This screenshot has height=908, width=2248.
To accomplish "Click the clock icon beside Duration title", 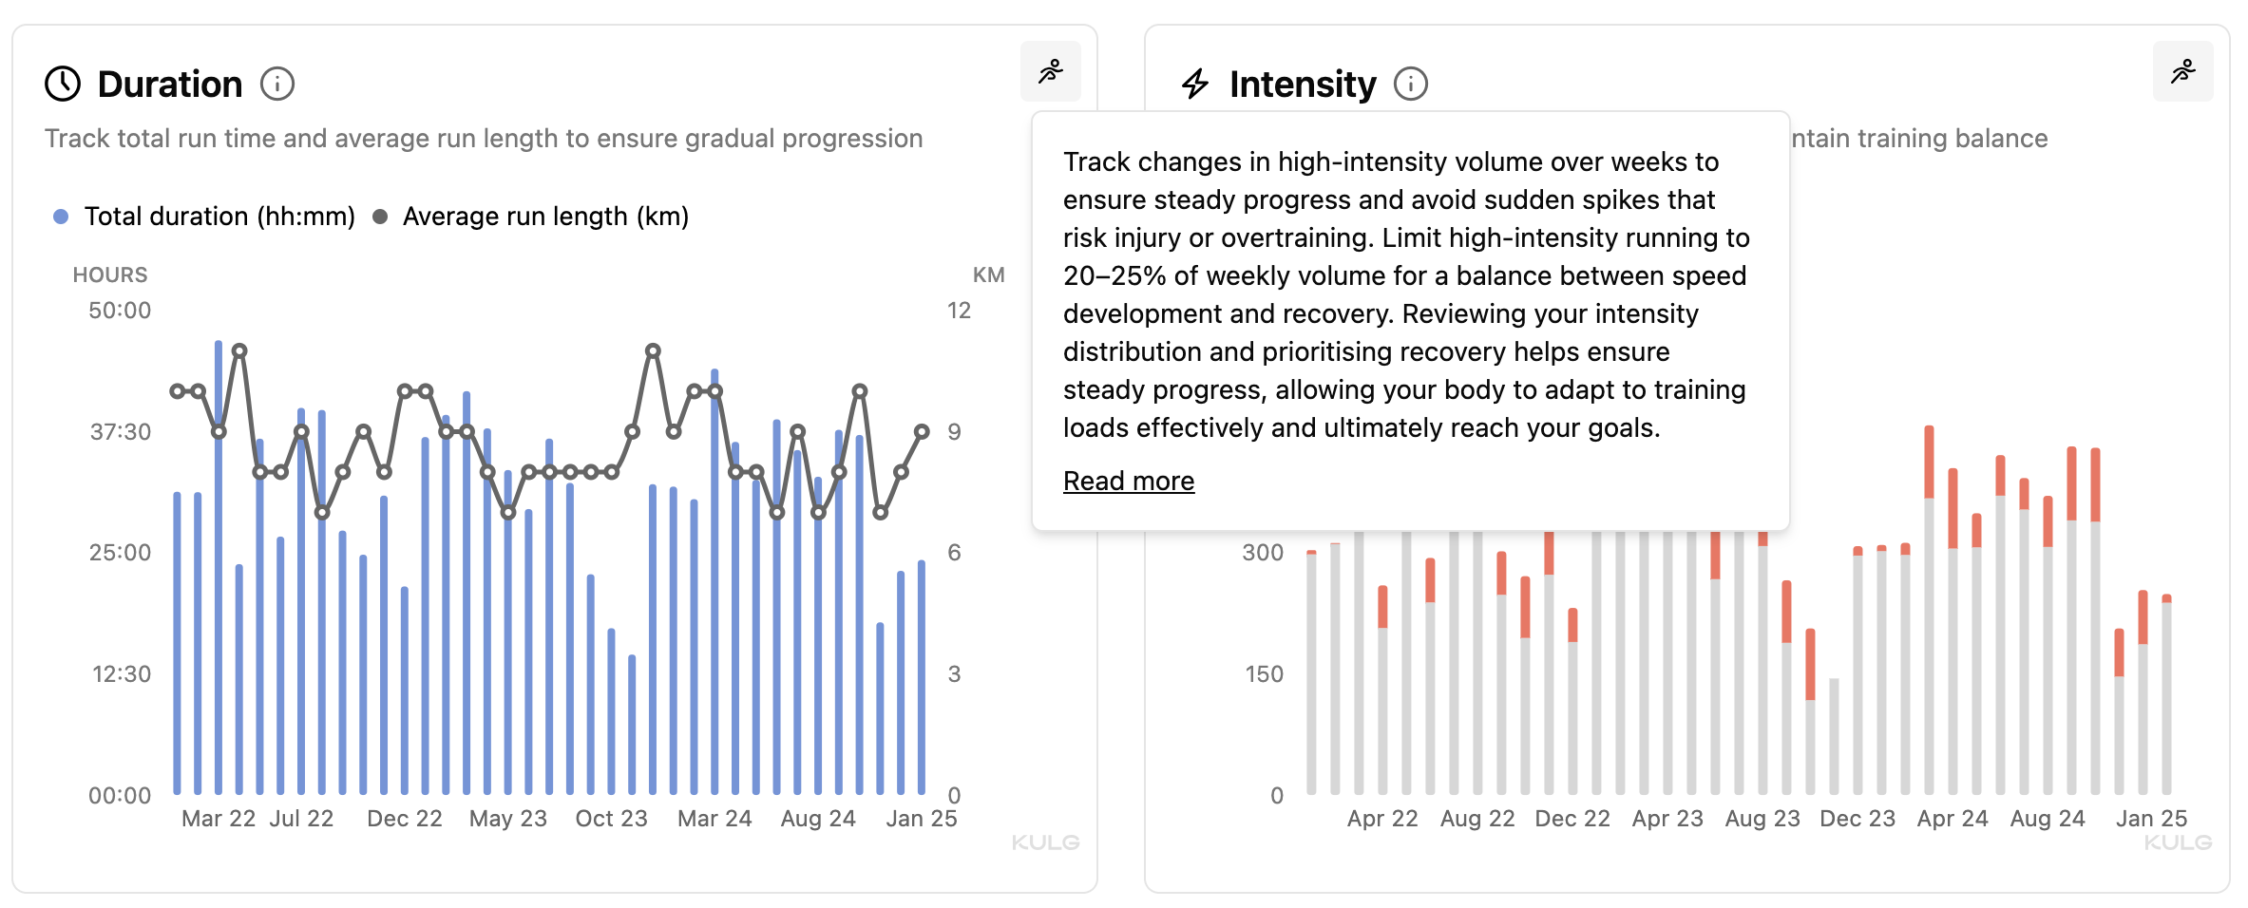I will pyautogui.click(x=63, y=84).
